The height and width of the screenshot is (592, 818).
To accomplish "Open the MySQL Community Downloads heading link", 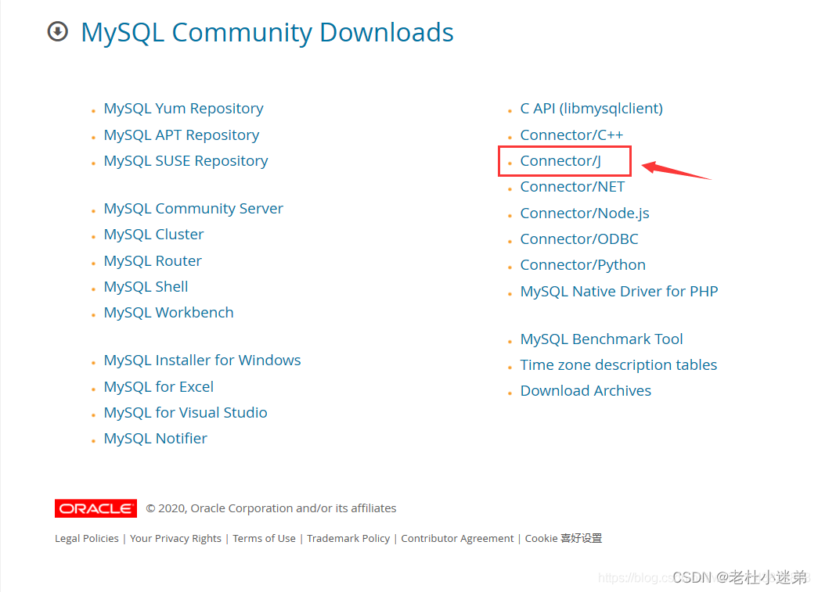I will click(x=267, y=32).
